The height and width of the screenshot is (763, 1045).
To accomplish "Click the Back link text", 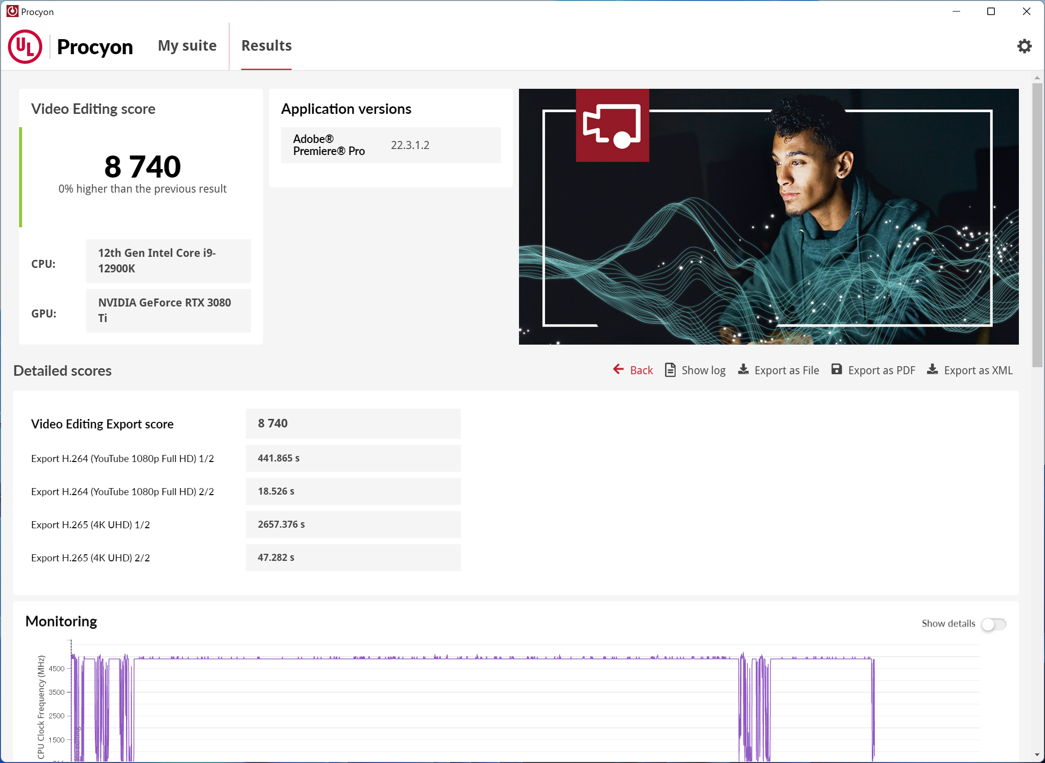I will pos(641,371).
